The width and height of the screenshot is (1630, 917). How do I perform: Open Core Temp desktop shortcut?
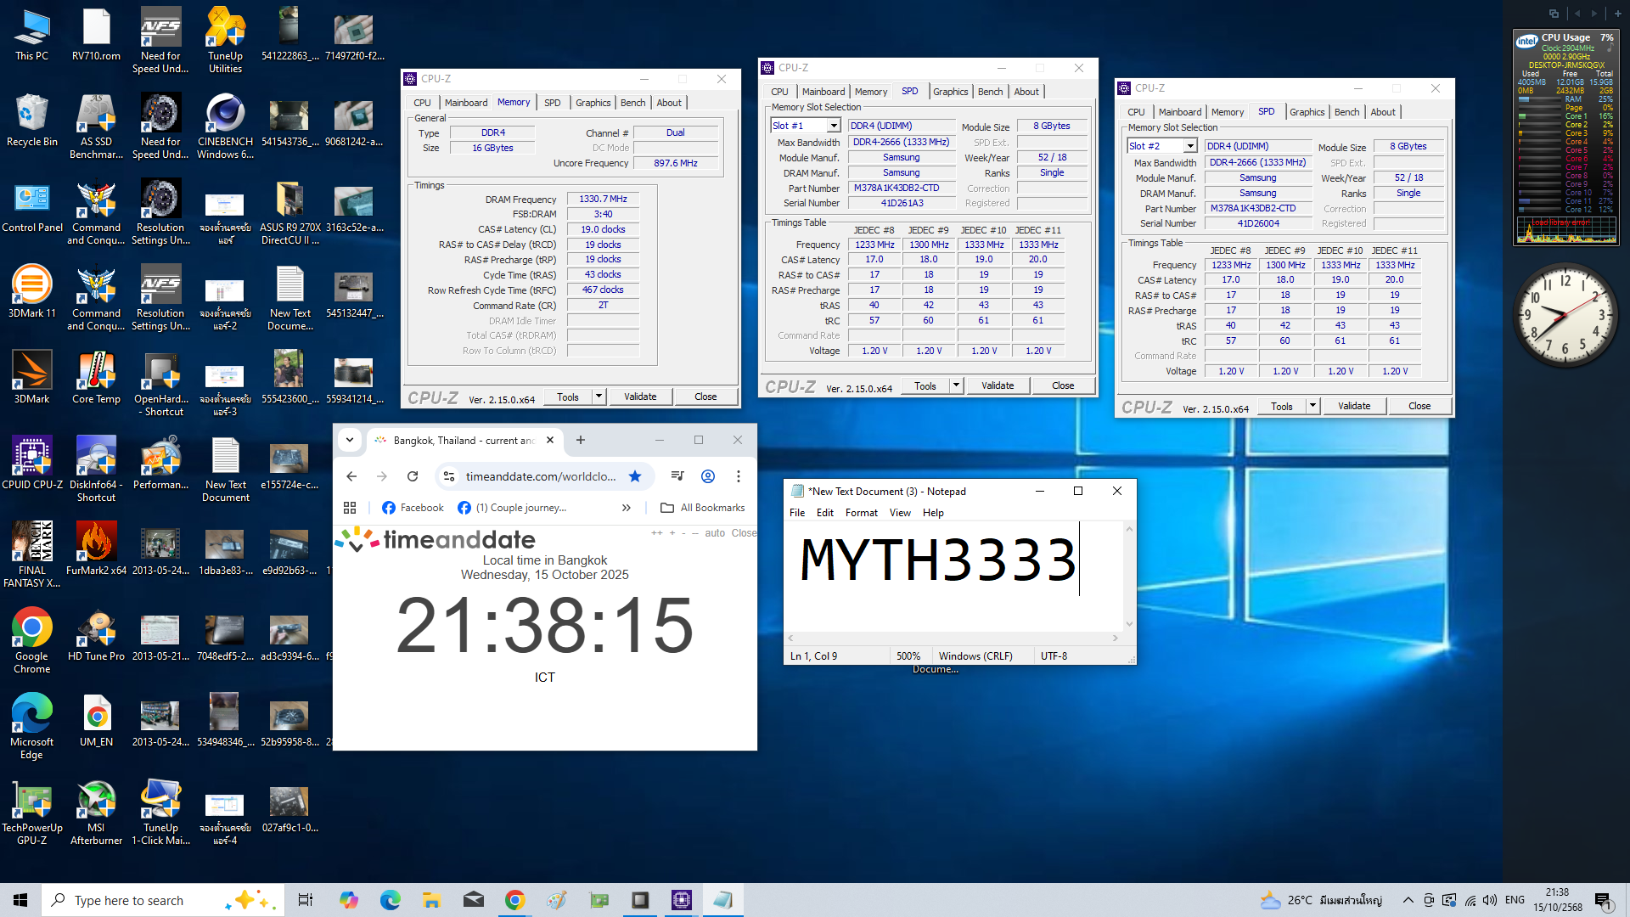tap(96, 373)
